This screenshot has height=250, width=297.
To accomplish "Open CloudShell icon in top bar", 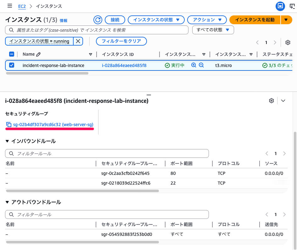I will tap(292, 6).
